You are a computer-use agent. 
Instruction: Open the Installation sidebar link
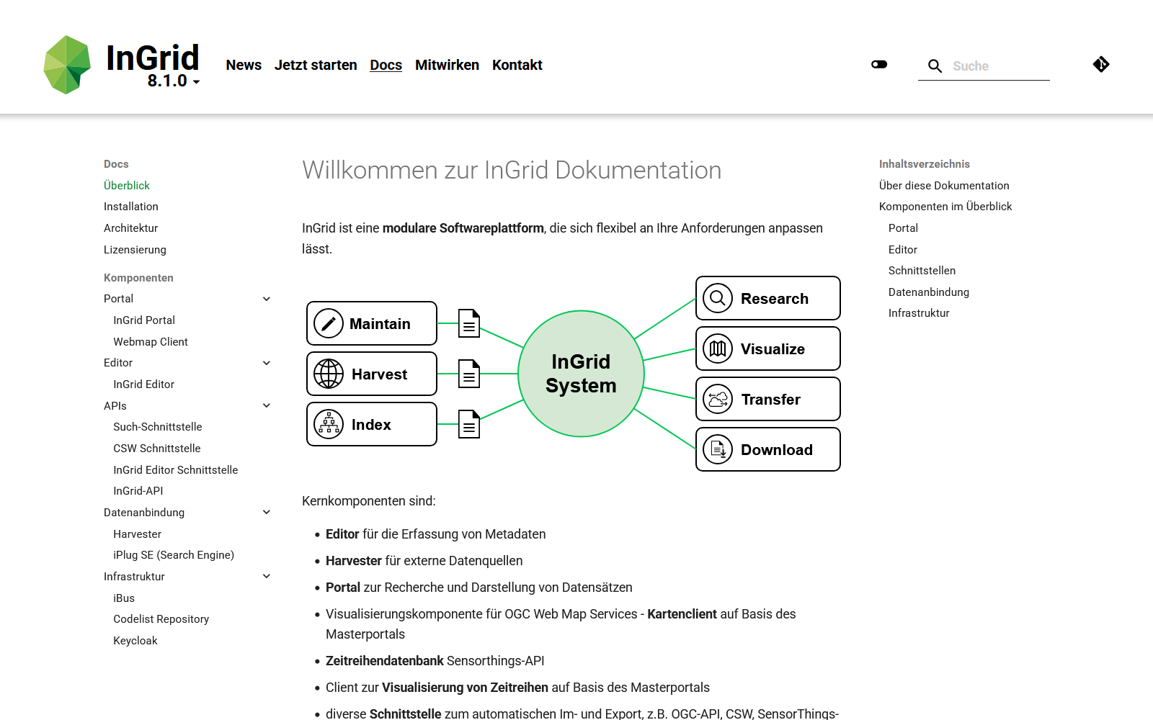tap(131, 207)
